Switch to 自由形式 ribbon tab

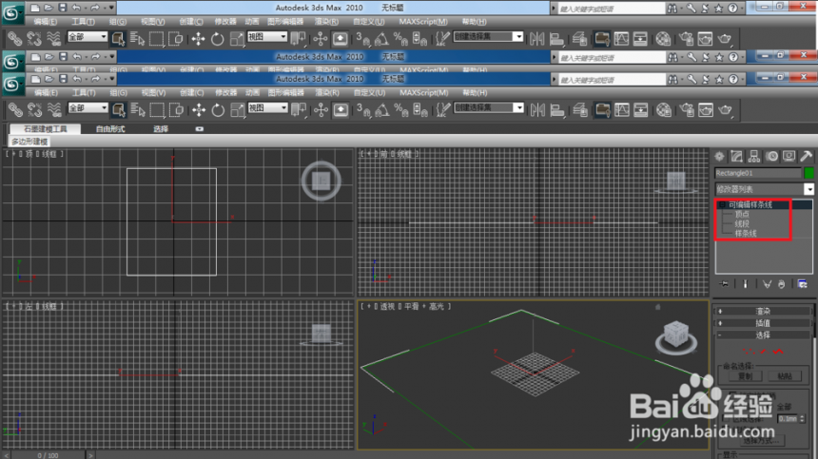(x=110, y=128)
